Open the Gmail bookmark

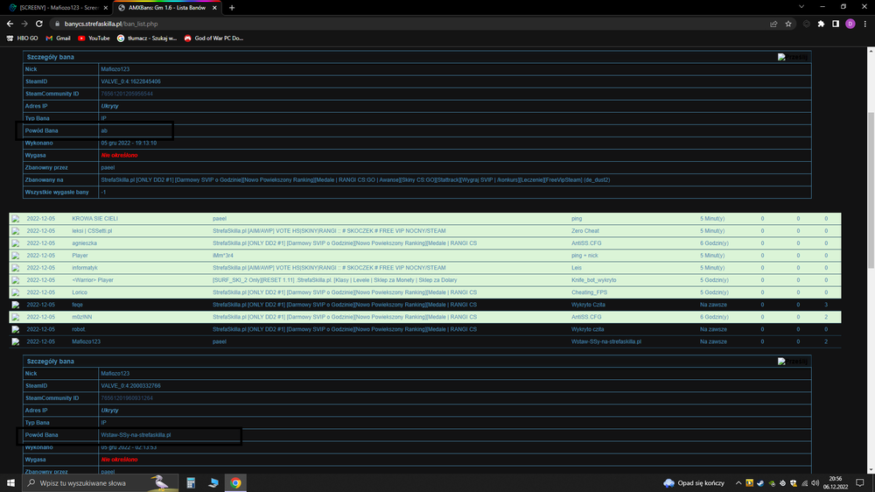click(x=58, y=38)
